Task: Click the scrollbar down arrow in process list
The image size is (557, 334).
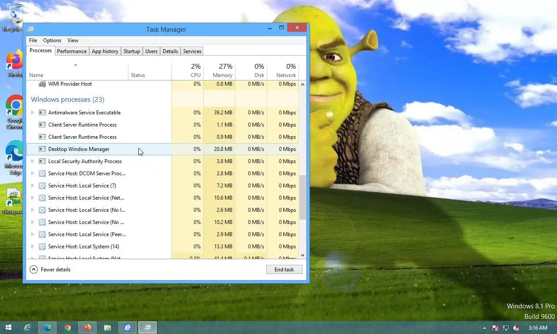Action: 303,255
